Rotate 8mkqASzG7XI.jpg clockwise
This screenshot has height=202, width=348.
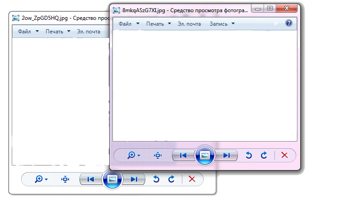pos(264,155)
